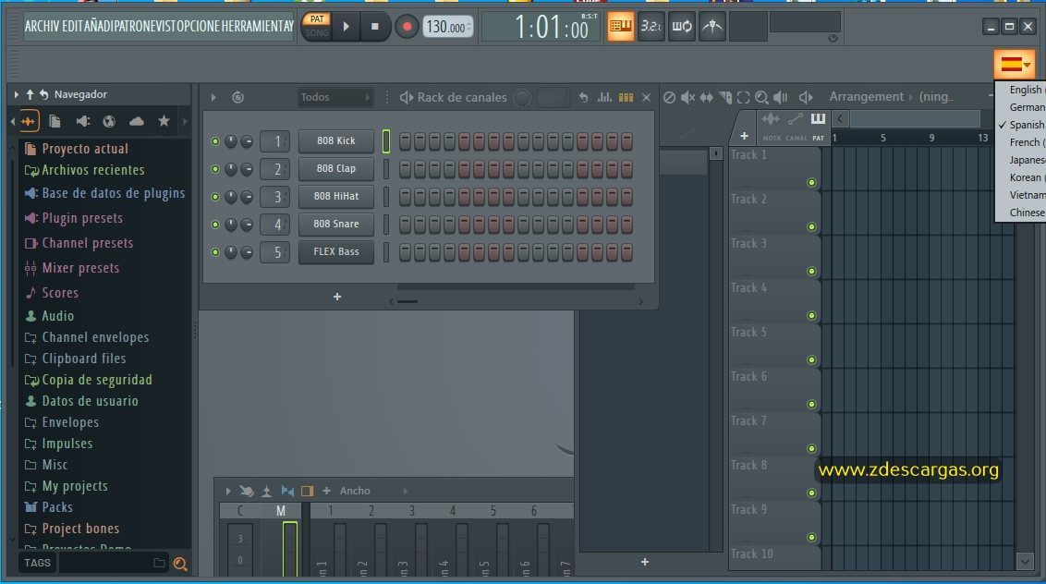
Task: Arm recording with the red record button
Action: pos(407,27)
